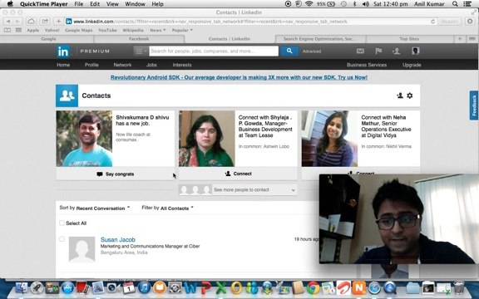The width and height of the screenshot is (479, 299).
Task: Click the Safari address bar URL
Action: coord(210,22)
